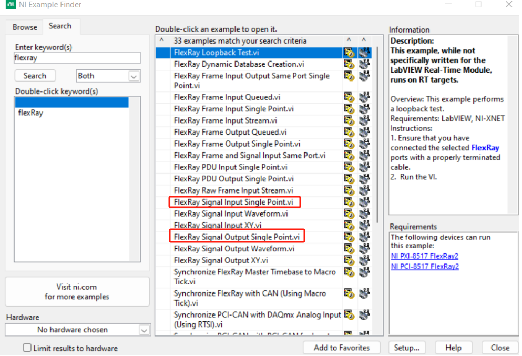This screenshot has height=356, width=522.
Task: Click the hardware icon beside FlexRay Frame Output Single Point.vi
Action: click(364, 144)
